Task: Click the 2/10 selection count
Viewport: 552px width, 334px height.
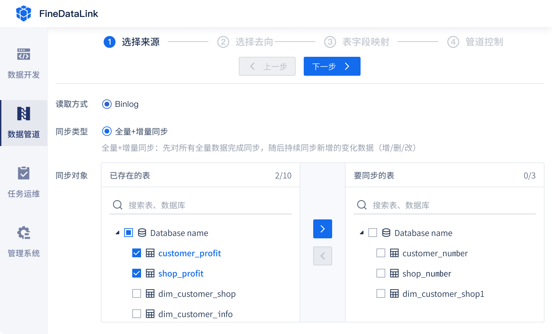Action: [283, 175]
